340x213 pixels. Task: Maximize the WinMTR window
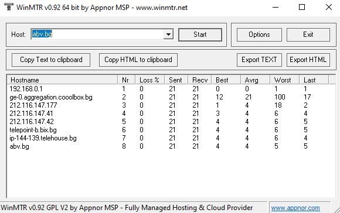(x=302, y=7)
